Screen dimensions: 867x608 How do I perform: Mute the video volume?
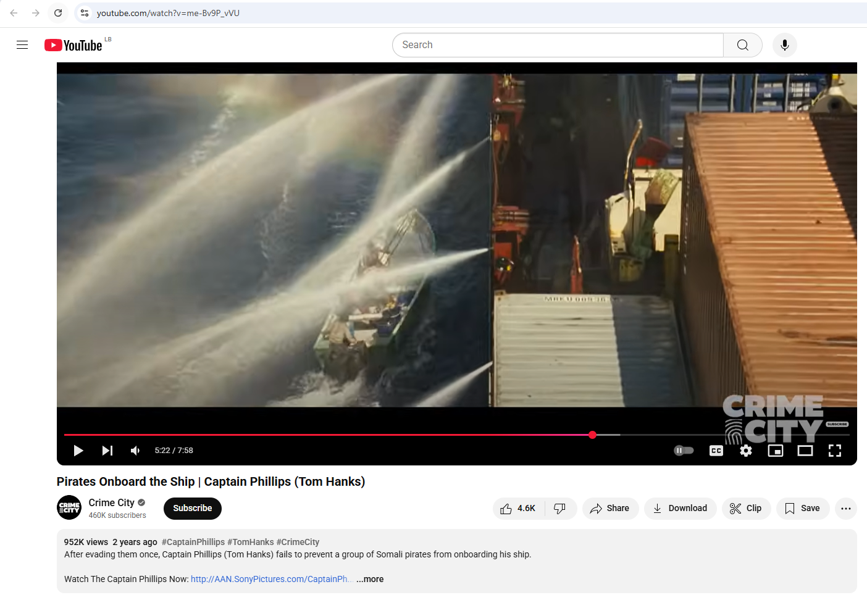(135, 451)
